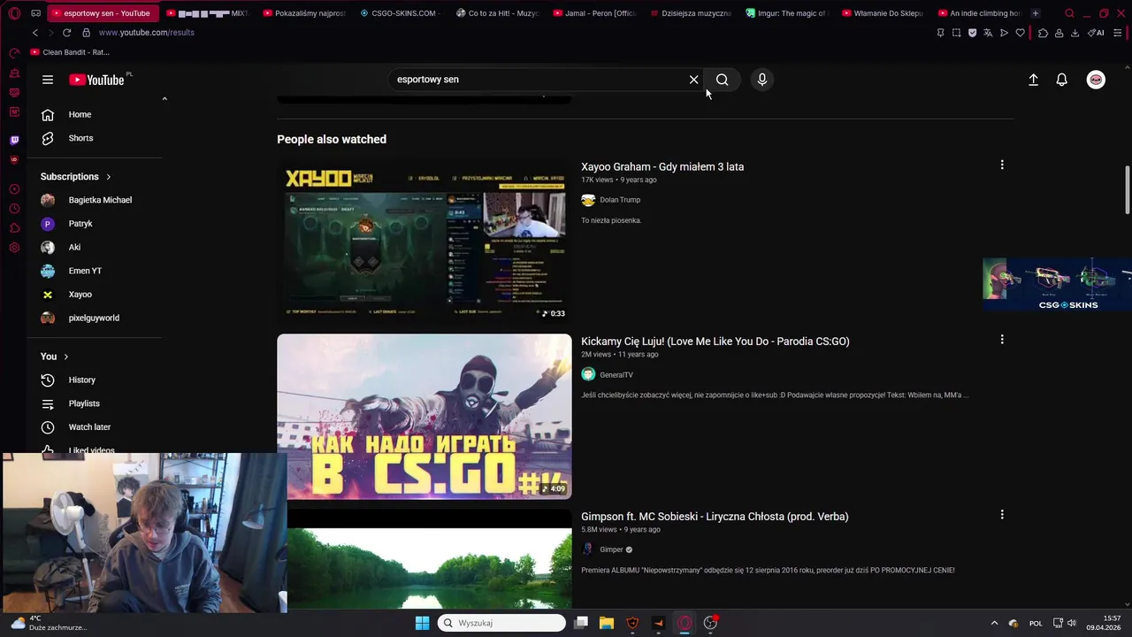The height and width of the screenshot is (637, 1132).
Task: Click the page vertical scrollbar thumb
Action: pos(1127,189)
